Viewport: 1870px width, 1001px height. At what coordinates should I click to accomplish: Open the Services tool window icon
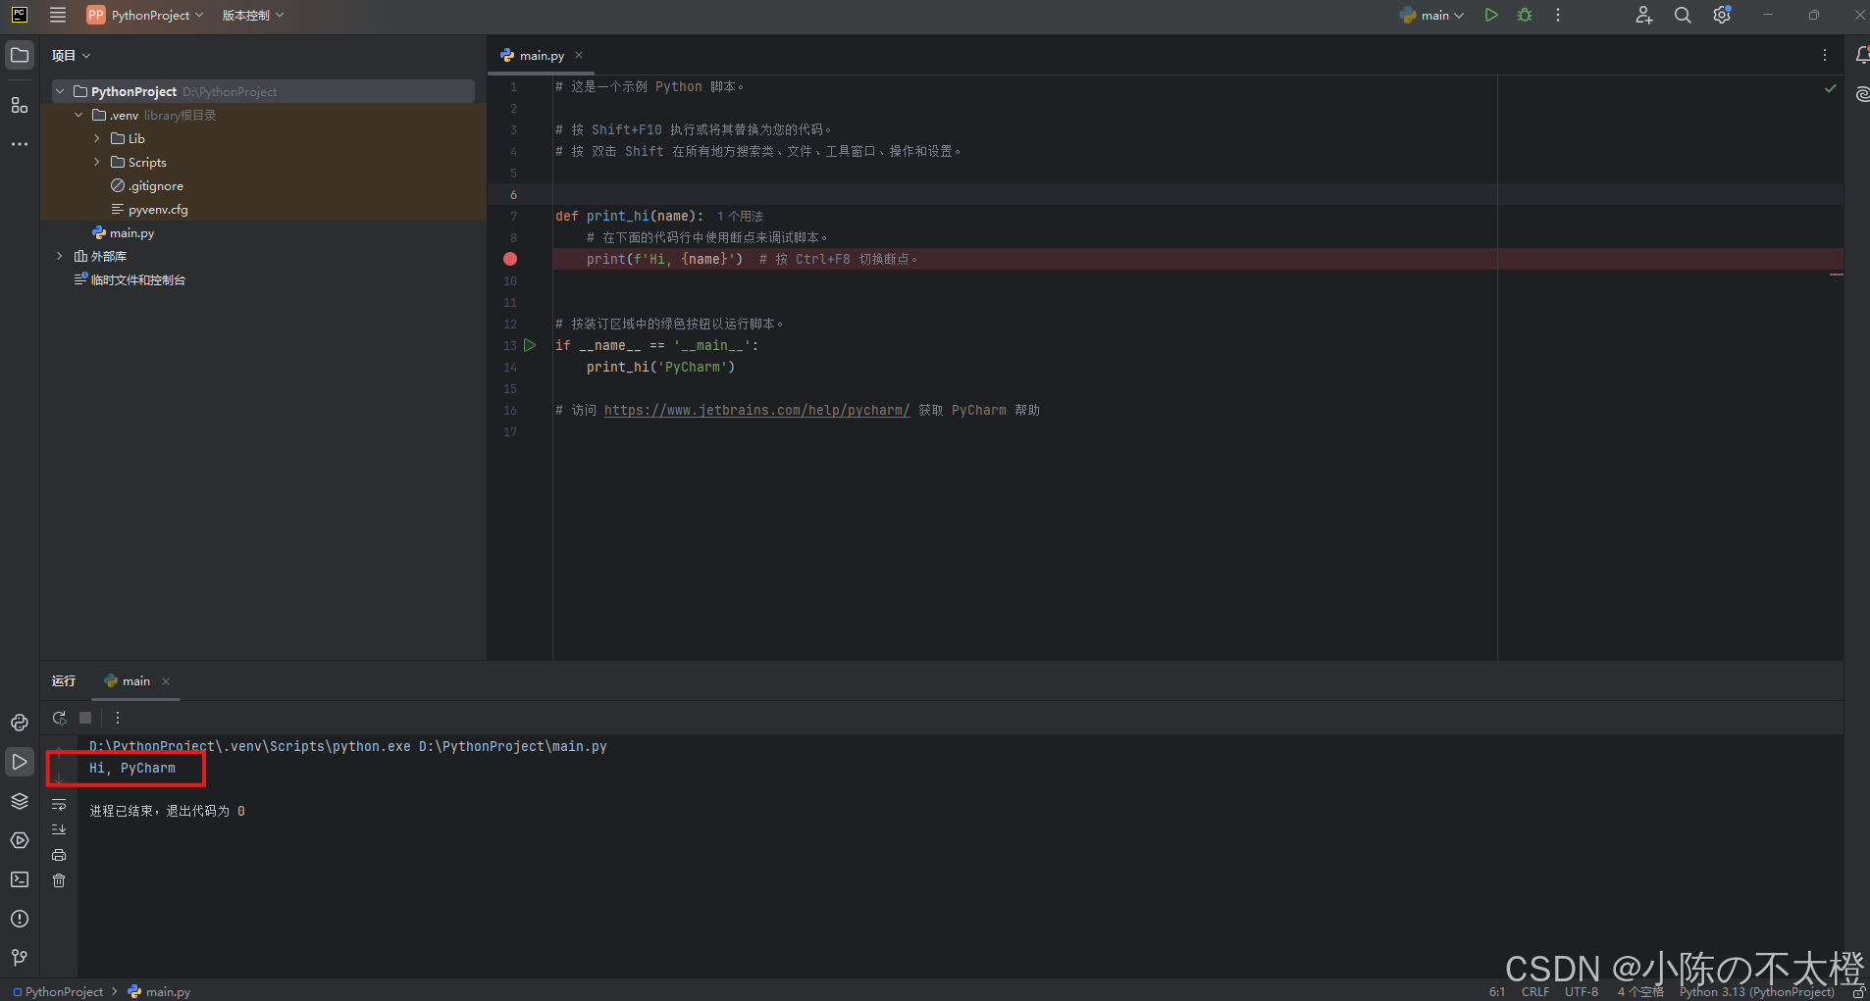tap(20, 840)
